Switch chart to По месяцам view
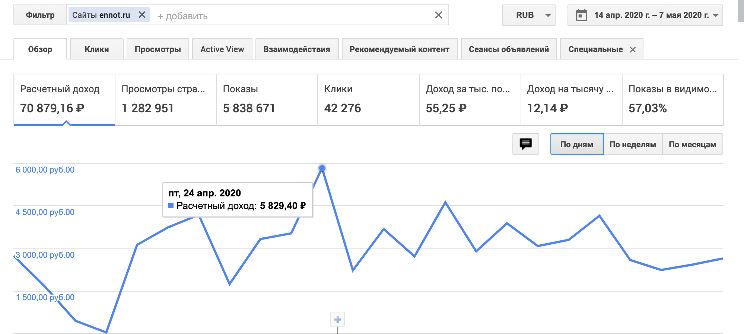The width and height of the screenshot is (744, 334). pyautogui.click(x=692, y=144)
